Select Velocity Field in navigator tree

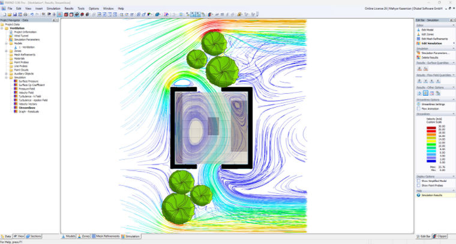(26, 93)
